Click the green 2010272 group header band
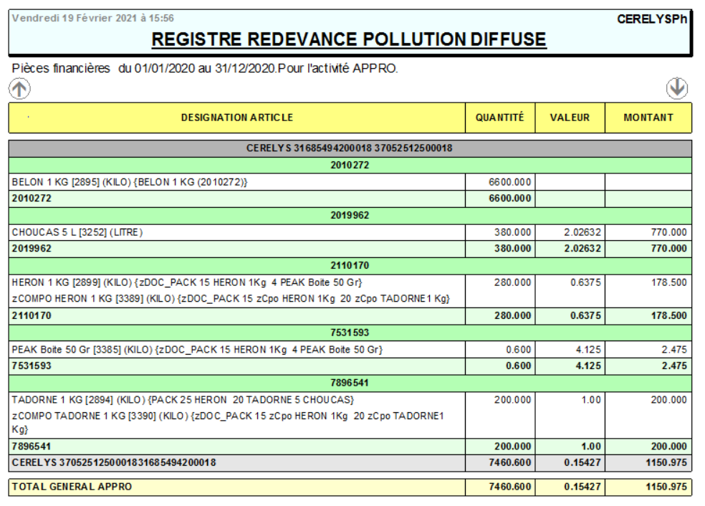 tap(350, 165)
